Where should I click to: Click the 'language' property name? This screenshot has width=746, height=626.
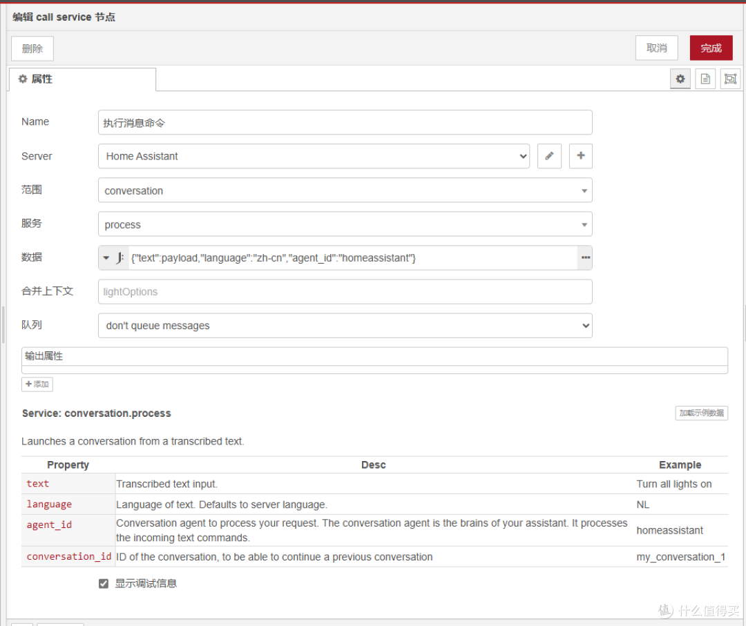(x=49, y=504)
